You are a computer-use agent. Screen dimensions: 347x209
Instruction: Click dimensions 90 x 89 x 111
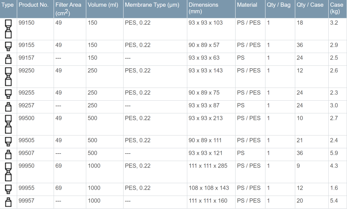tap(205, 140)
